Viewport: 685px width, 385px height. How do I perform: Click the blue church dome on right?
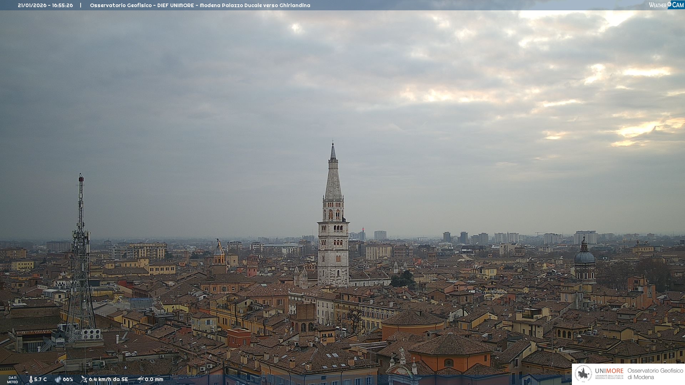pyautogui.click(x=584, y=257)
